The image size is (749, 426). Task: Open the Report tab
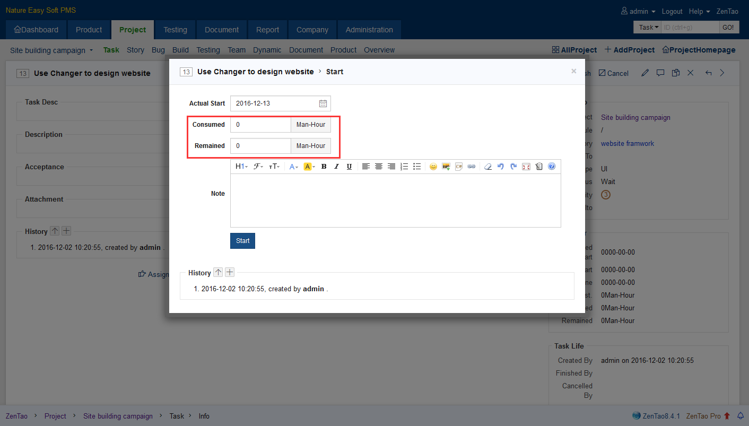click(x=267, y=30)
